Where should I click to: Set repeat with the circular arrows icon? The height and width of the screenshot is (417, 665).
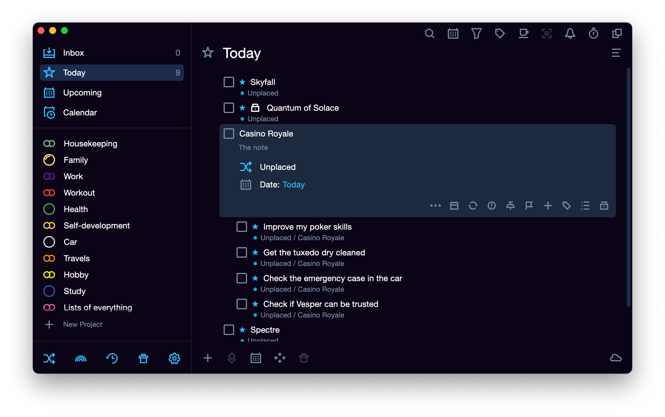(473, 206)
